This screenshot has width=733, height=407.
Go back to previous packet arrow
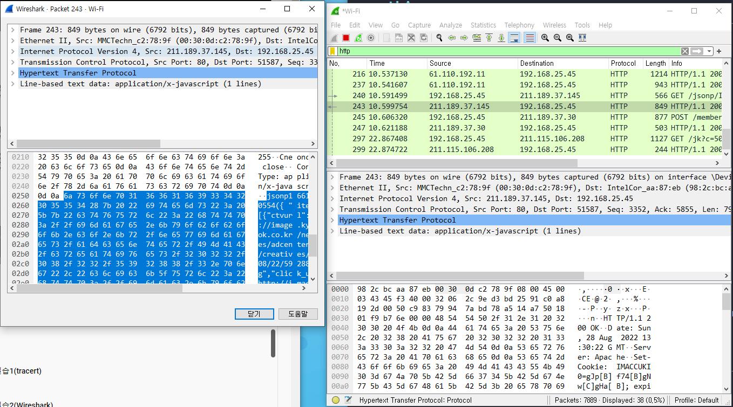pyautogui.click(x=452, y=38)
